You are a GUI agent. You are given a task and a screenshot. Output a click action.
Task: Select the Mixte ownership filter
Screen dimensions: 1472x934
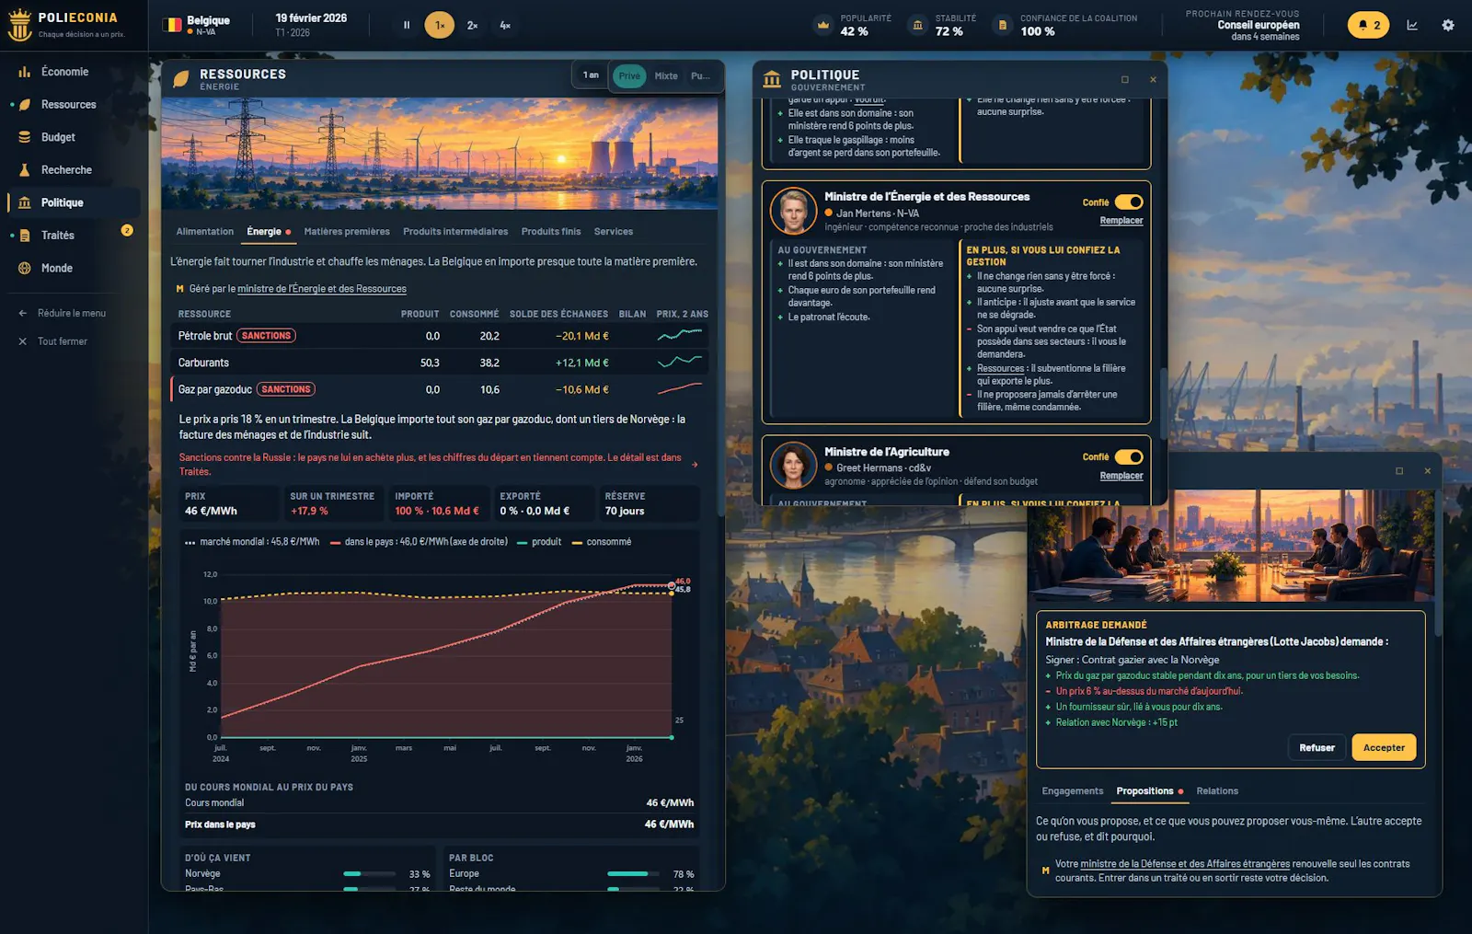pyautogui.click(x=666, y=76)
